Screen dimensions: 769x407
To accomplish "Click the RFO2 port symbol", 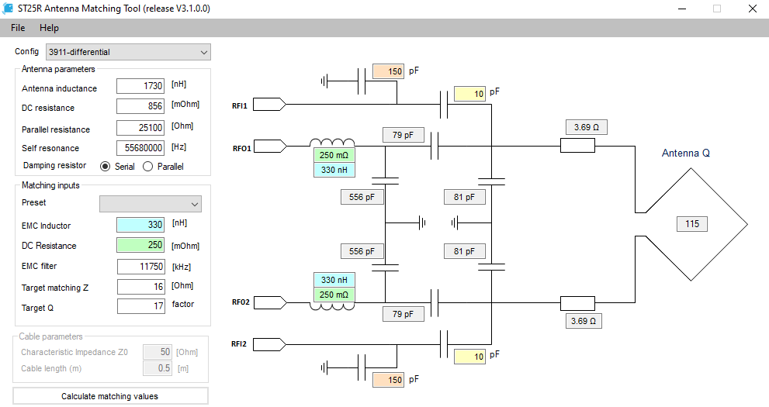I will pyautogui.click(x=270, y=302).
